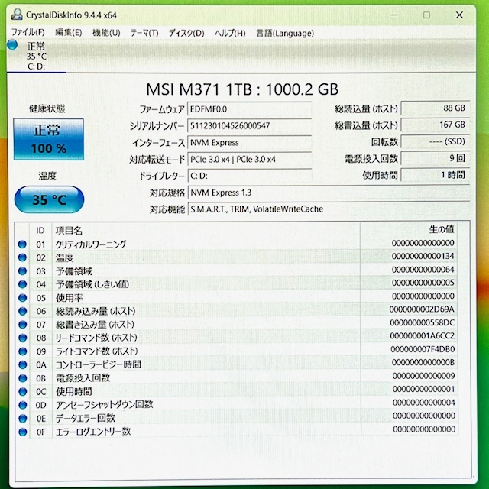Screen dimensions: 489x489
Task: Click the firmware field EDFMF0.0
Action: pos(249,109)
